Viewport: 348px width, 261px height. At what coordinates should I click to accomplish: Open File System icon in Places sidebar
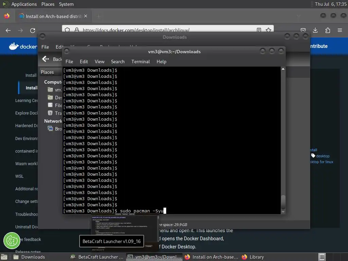pyautogui.click(x=50, y=105)
